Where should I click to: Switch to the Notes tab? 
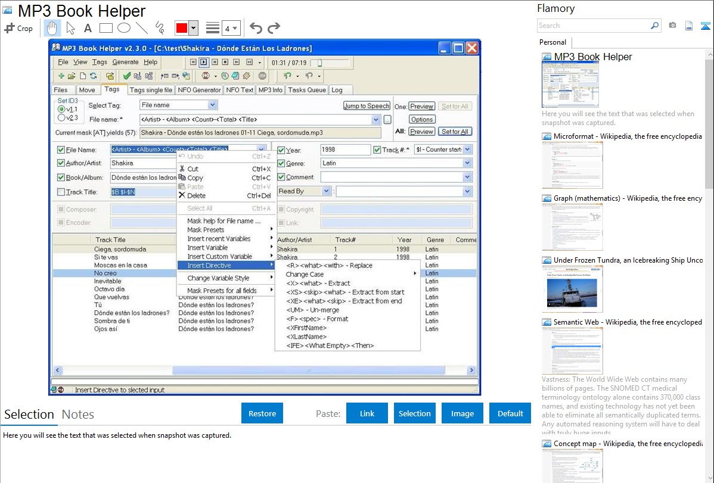[x=78, y=415]
